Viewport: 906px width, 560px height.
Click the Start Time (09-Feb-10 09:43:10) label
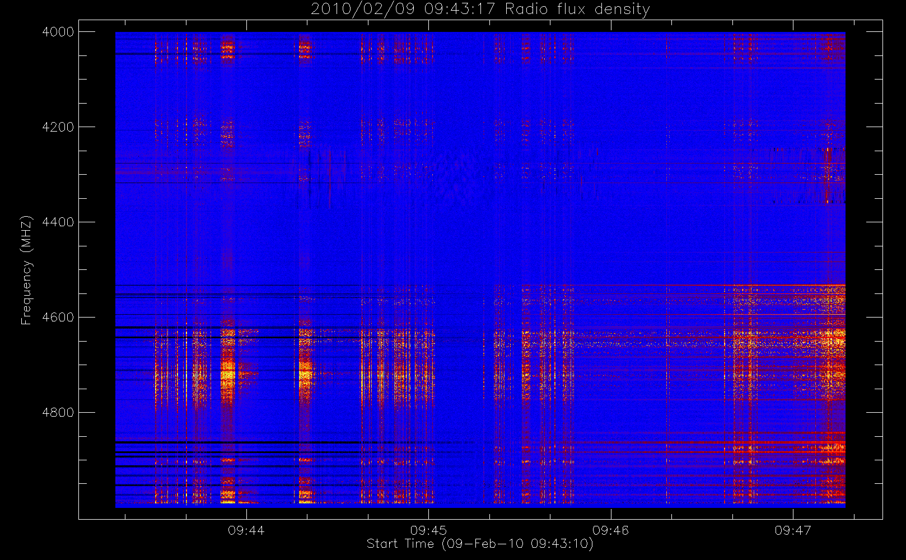tap(480, 544)
